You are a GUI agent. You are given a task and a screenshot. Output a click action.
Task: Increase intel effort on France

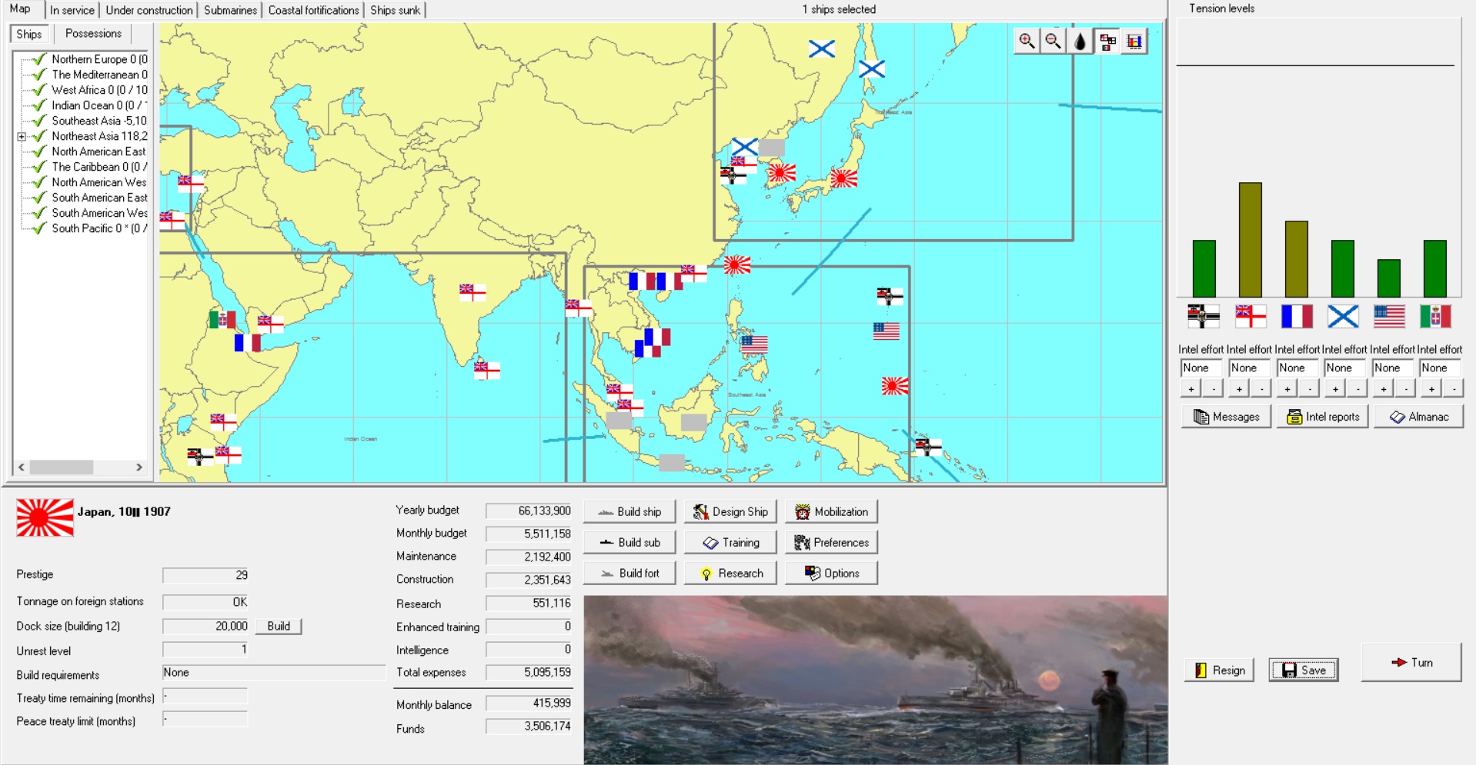(x=1287, y=389)
